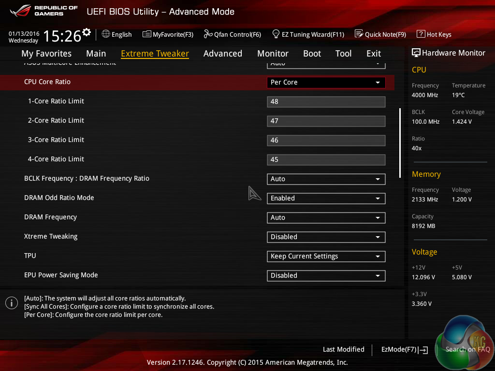Switch to EzMode(F7)
The height and width of the screenshot is (371, 495).
pos(399,350)
